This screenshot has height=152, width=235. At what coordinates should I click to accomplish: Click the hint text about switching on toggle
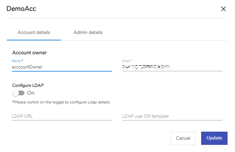tap(61, 102)
